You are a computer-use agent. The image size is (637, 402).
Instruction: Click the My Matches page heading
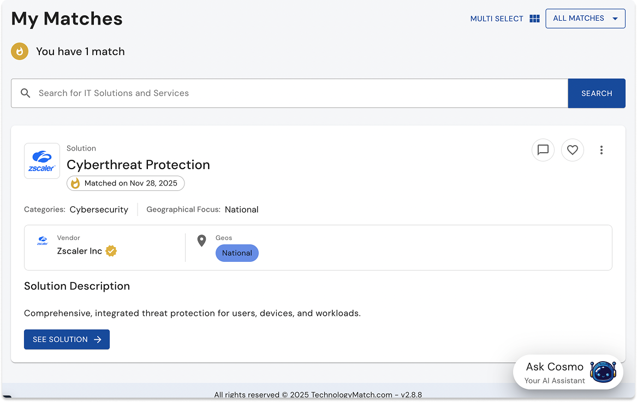tap(67, 19)
